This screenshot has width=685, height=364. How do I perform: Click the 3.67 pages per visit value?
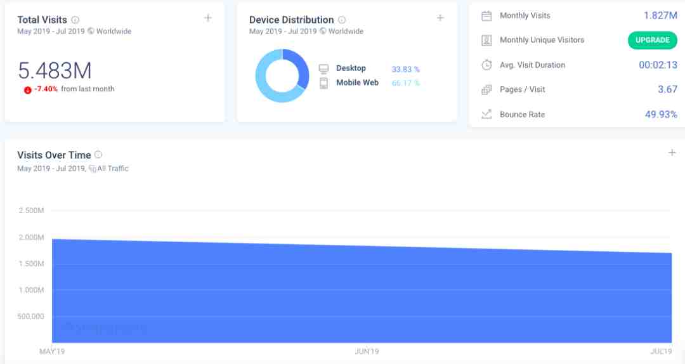click(667, 89)
